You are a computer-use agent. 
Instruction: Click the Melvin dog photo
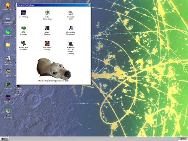(x=54, y=69)
